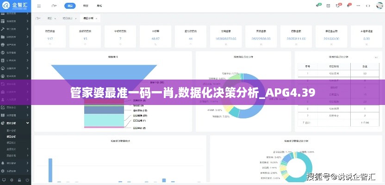This screenshot has width=385, height=185.
Task: Switch to the 项目统计 page tab
Action: (67, 18)
